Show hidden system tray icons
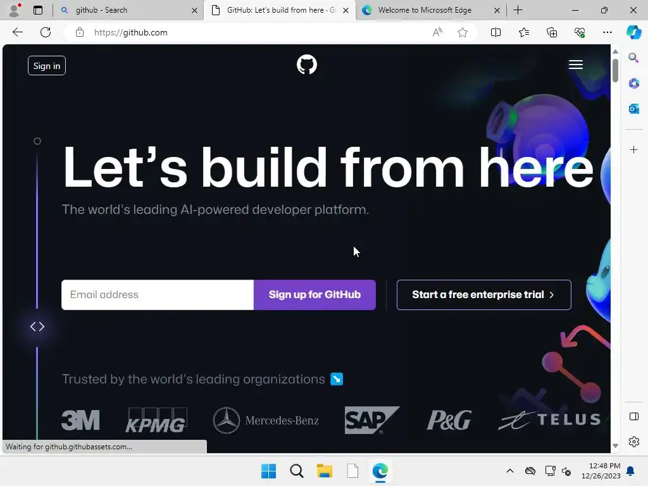Viewport: 648px width, 486px height. 510,471
